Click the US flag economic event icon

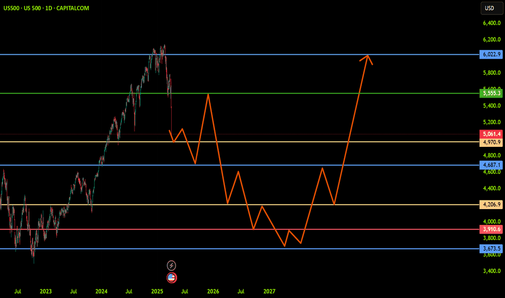coord(172,277)
